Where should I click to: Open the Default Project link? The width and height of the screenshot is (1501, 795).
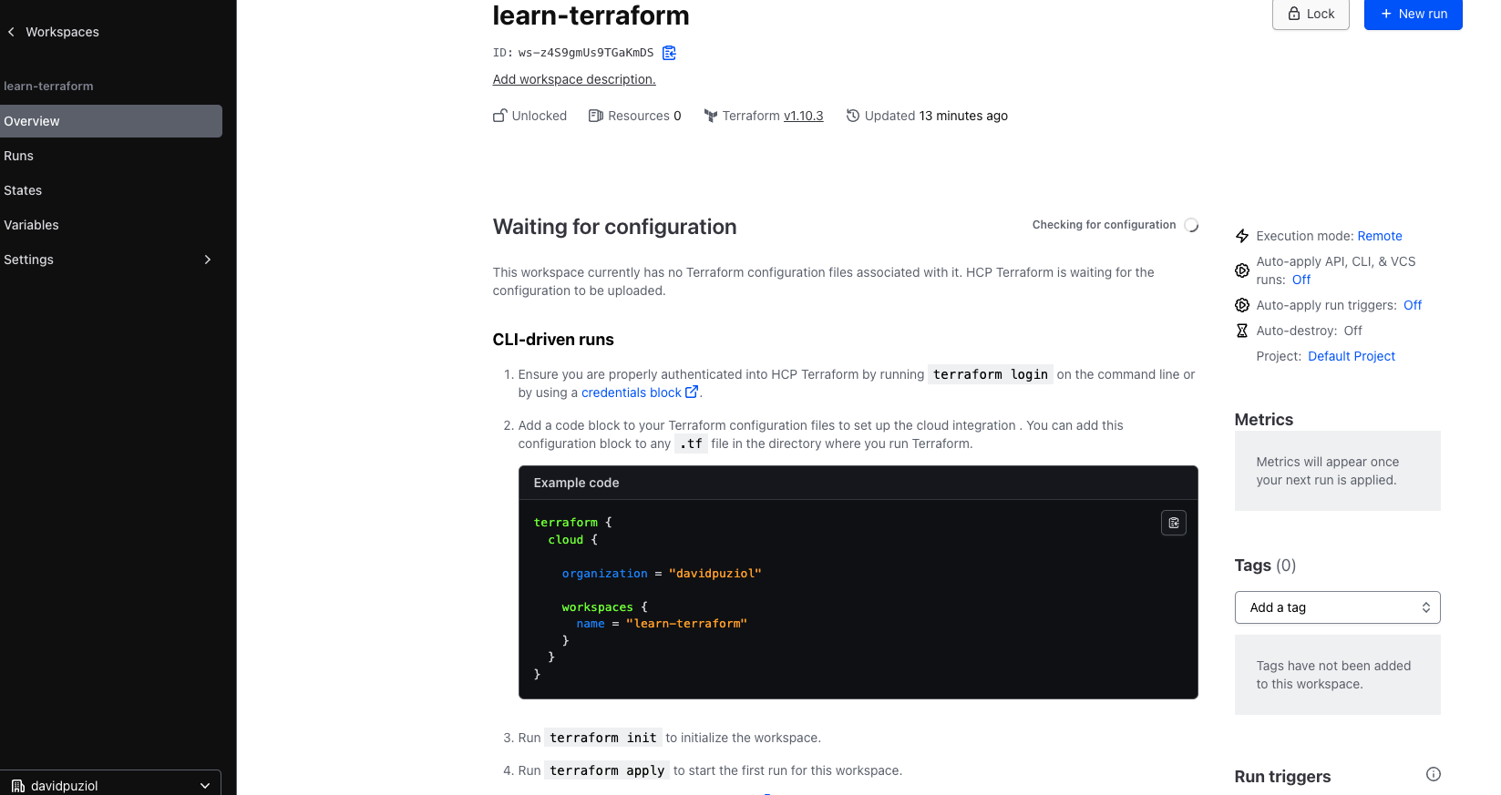pos(1352,356)
